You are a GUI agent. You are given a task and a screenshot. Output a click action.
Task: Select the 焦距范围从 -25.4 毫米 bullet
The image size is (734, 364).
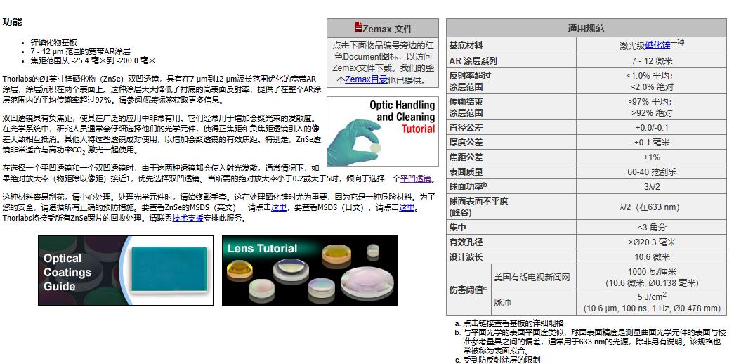click(93, 60)
